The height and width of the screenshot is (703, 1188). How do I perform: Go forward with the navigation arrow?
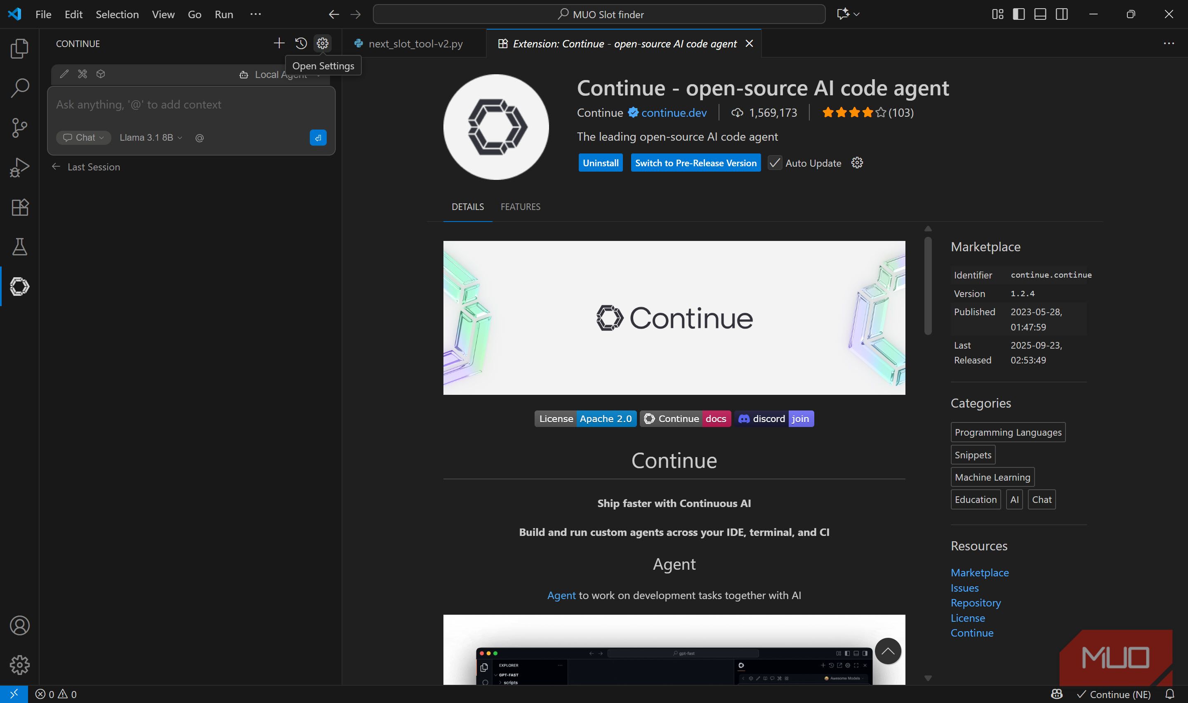point(355,14)
